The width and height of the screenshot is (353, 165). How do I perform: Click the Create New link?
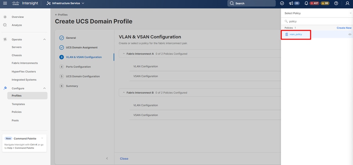[344, 28]
